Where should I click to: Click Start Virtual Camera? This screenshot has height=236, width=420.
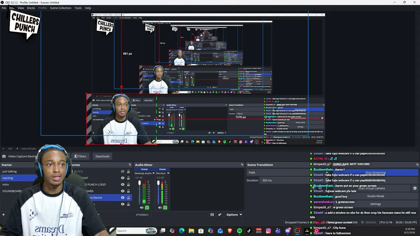click(371, 188)
